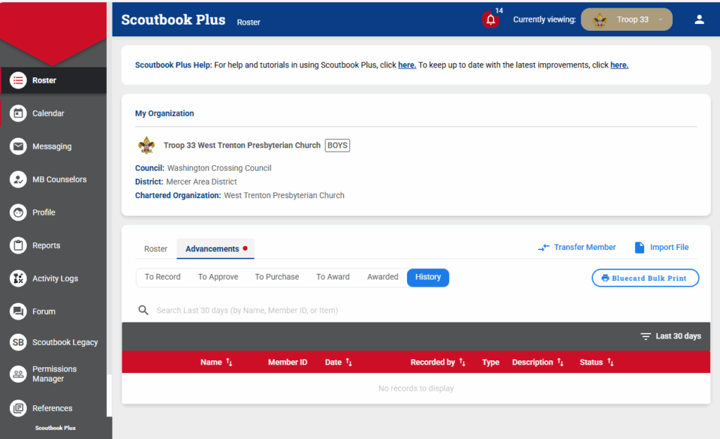Click the Transfer Member link
Screen dimensions: 720x439
click(577, 247)
